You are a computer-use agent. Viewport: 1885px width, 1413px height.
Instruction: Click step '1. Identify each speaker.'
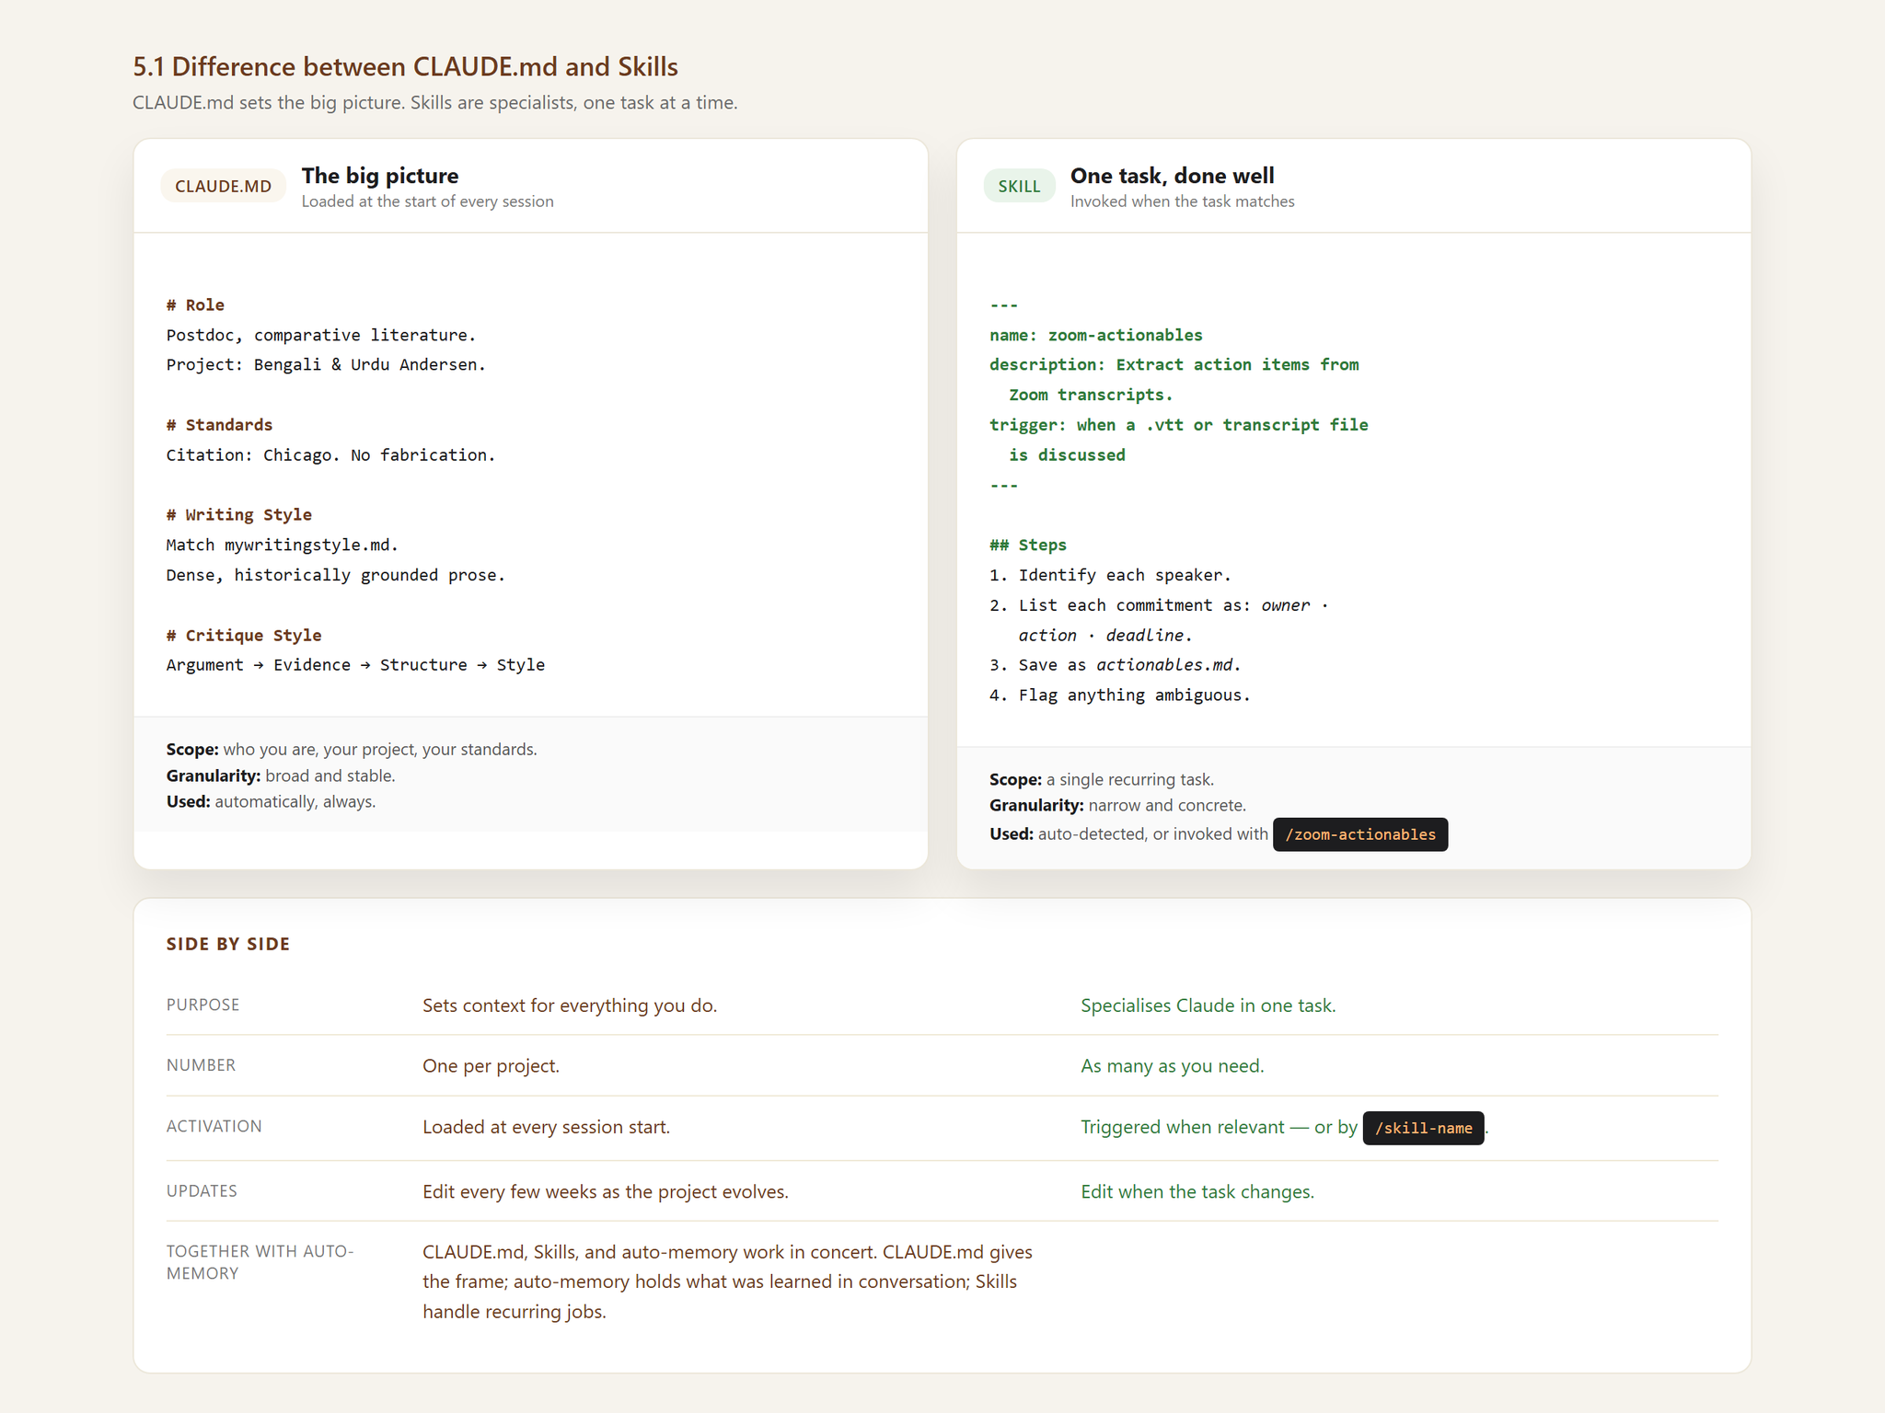tap(1110, 575)
